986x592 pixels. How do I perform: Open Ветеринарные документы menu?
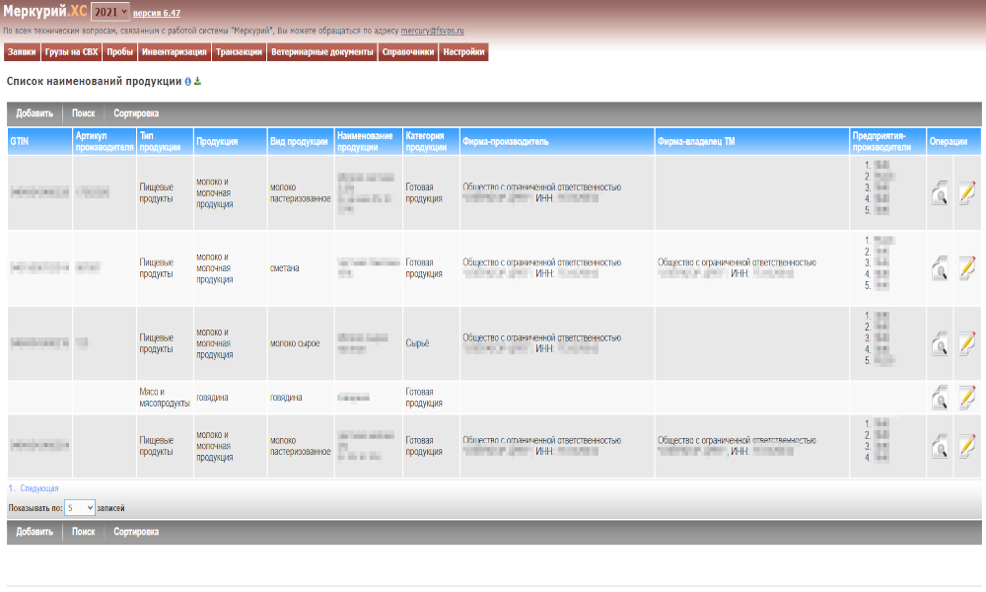(x=322, y=52)
